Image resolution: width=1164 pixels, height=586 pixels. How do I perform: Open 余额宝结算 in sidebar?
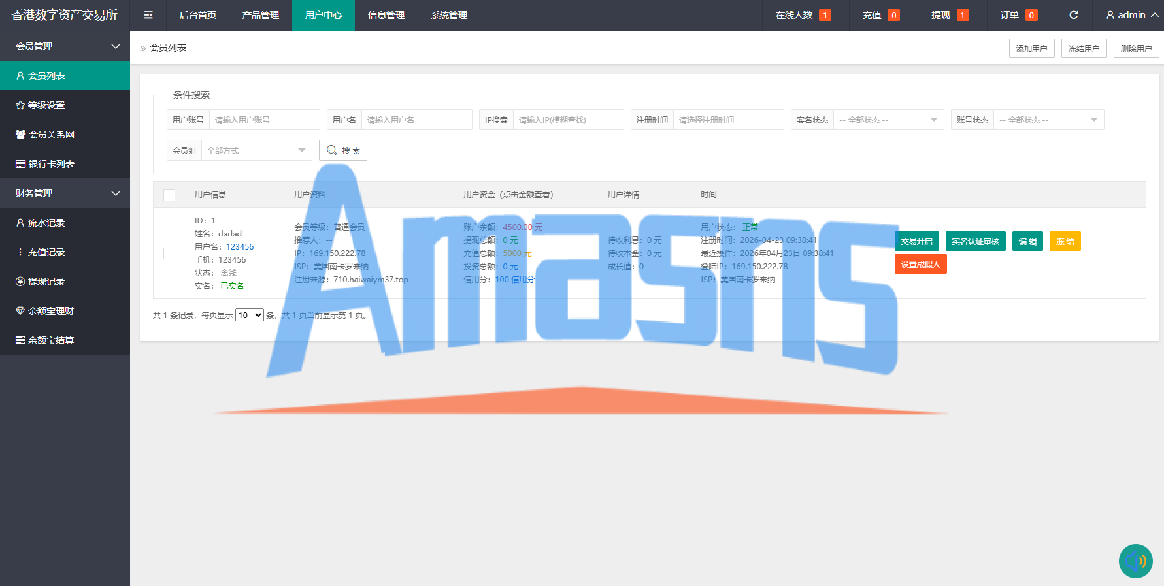tap(65, 340)
